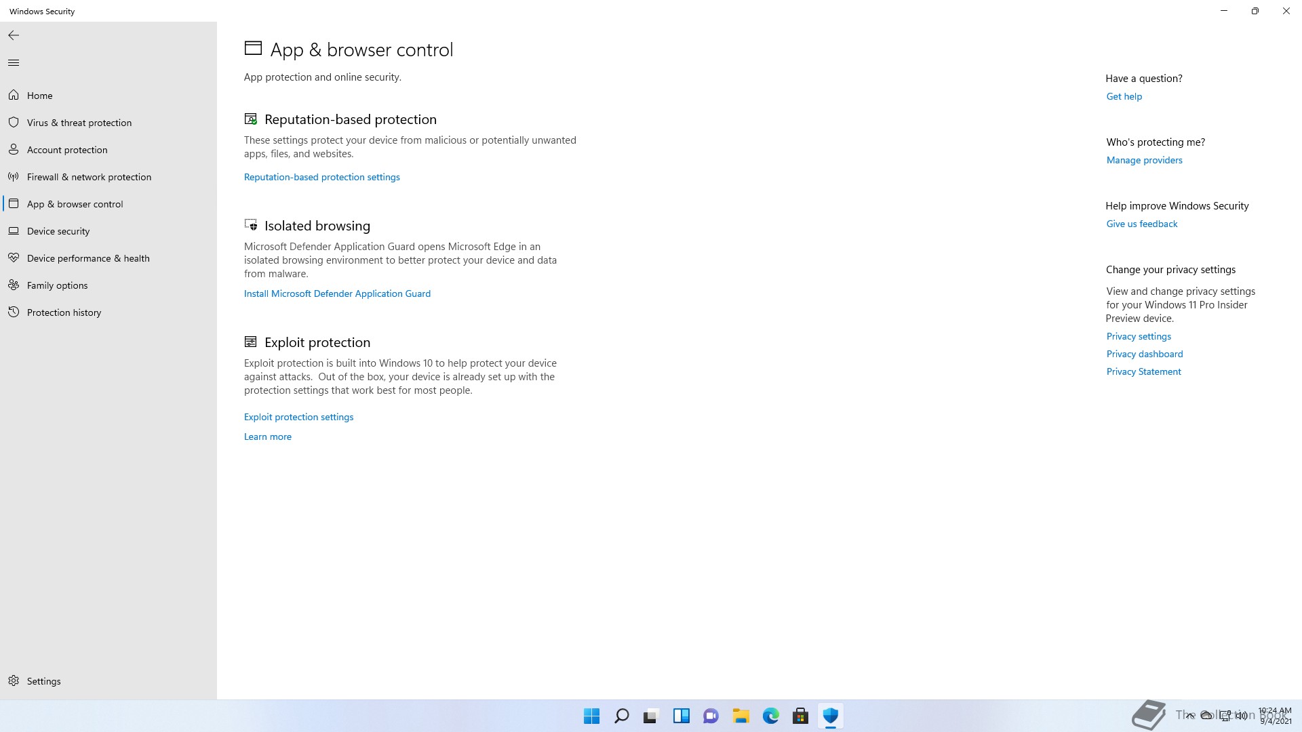The image size is (1302, 732).
Task: Click the Virus & threat protection shield icon
Action: pos(14,122)
